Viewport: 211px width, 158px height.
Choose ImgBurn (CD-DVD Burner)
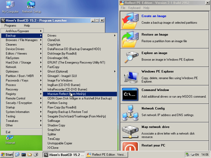point(80,85)
